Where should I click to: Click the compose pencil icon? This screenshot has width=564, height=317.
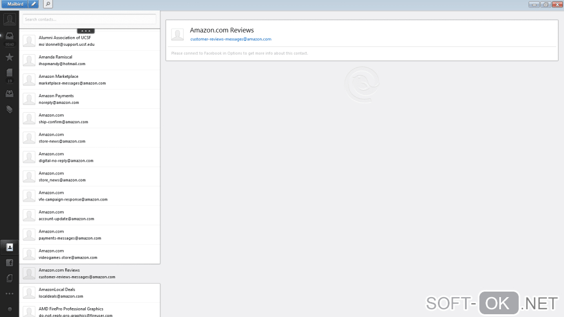[x=33, y=4]
